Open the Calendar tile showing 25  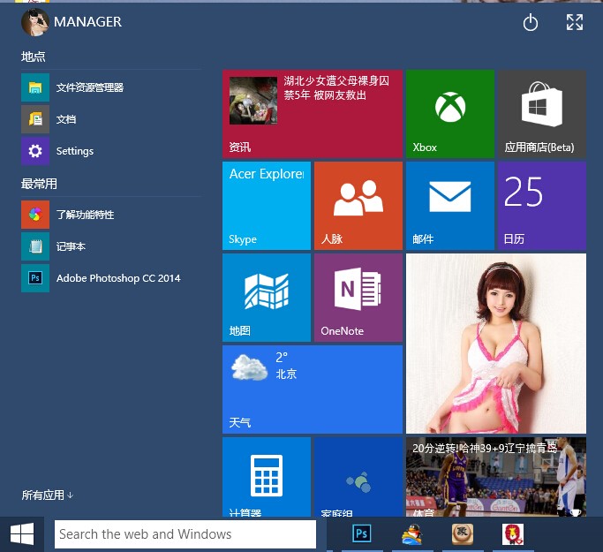pyautogui.click(x=541, y=205)
